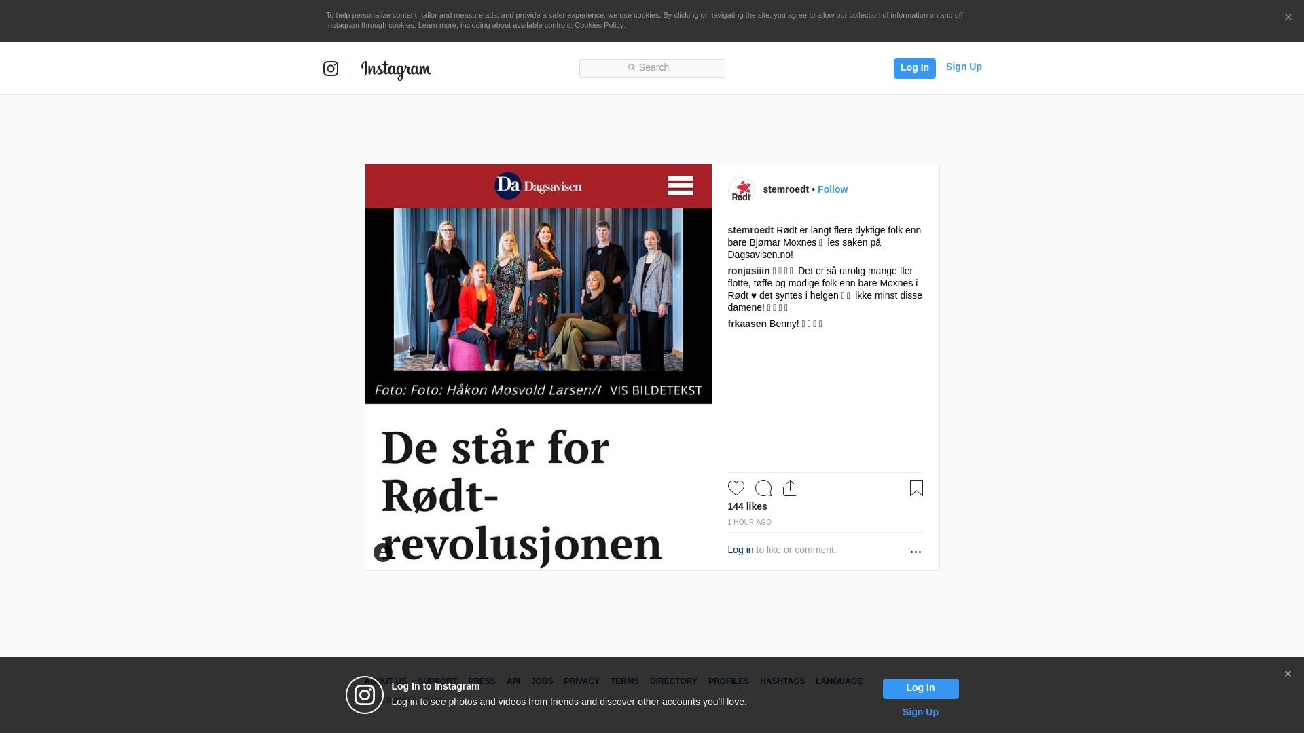Click Log in link to comment

pyautogui.click(x=740, y=550)
